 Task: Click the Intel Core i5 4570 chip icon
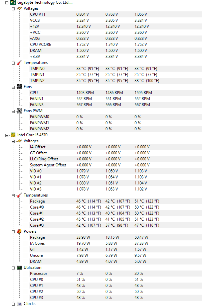point(13,135)
